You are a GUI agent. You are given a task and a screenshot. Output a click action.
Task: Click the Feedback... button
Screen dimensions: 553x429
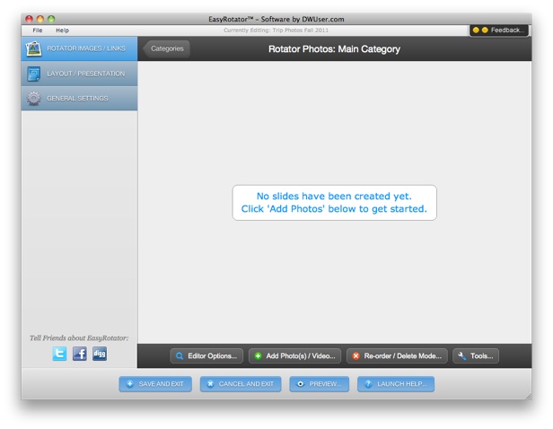tap(498, 30)
